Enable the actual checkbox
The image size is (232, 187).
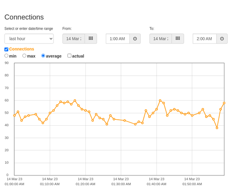tap(70, 56)
